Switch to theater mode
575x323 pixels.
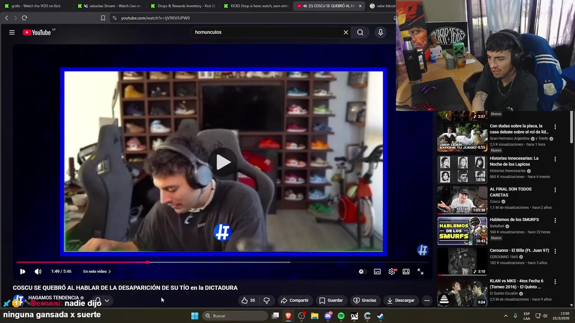(406, 271)
